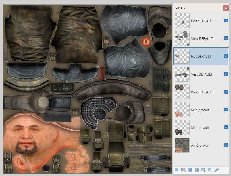This screenshot has width=231, height=176.
Task: Disable visibility of the Arrière-plan layer
Action: 226,145
